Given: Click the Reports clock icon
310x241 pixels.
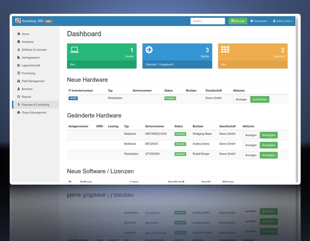Looking at the screenshot, I should [x=19, y=97].
